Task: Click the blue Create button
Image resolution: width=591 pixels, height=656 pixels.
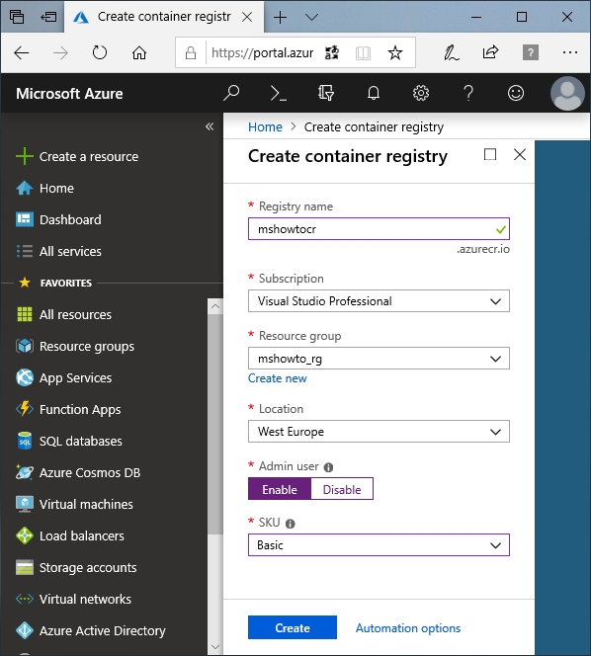Action: click(293, 627)
